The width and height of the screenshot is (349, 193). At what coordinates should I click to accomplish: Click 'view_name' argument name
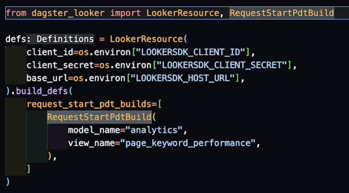(91, 143)
